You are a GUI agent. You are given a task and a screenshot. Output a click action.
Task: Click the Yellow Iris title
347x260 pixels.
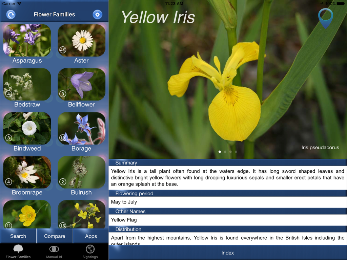pos(158,17)
